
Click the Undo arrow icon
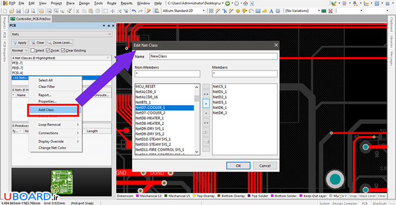(x=134, y=11)
